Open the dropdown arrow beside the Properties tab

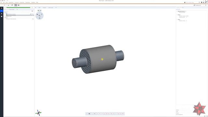181,8
